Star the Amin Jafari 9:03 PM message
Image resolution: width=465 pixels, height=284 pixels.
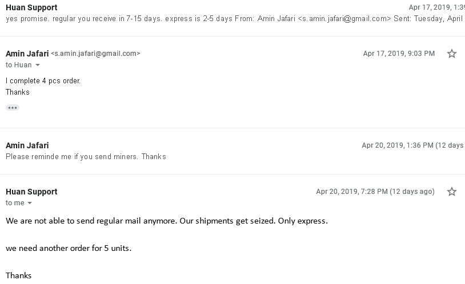tap(452, 54)
